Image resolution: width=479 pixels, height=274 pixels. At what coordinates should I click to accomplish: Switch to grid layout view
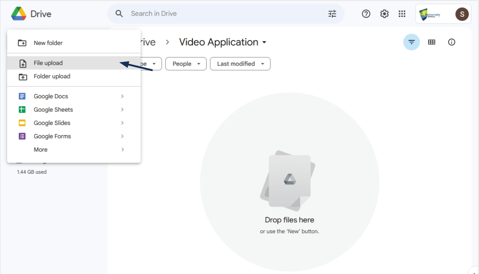[432, 42]
